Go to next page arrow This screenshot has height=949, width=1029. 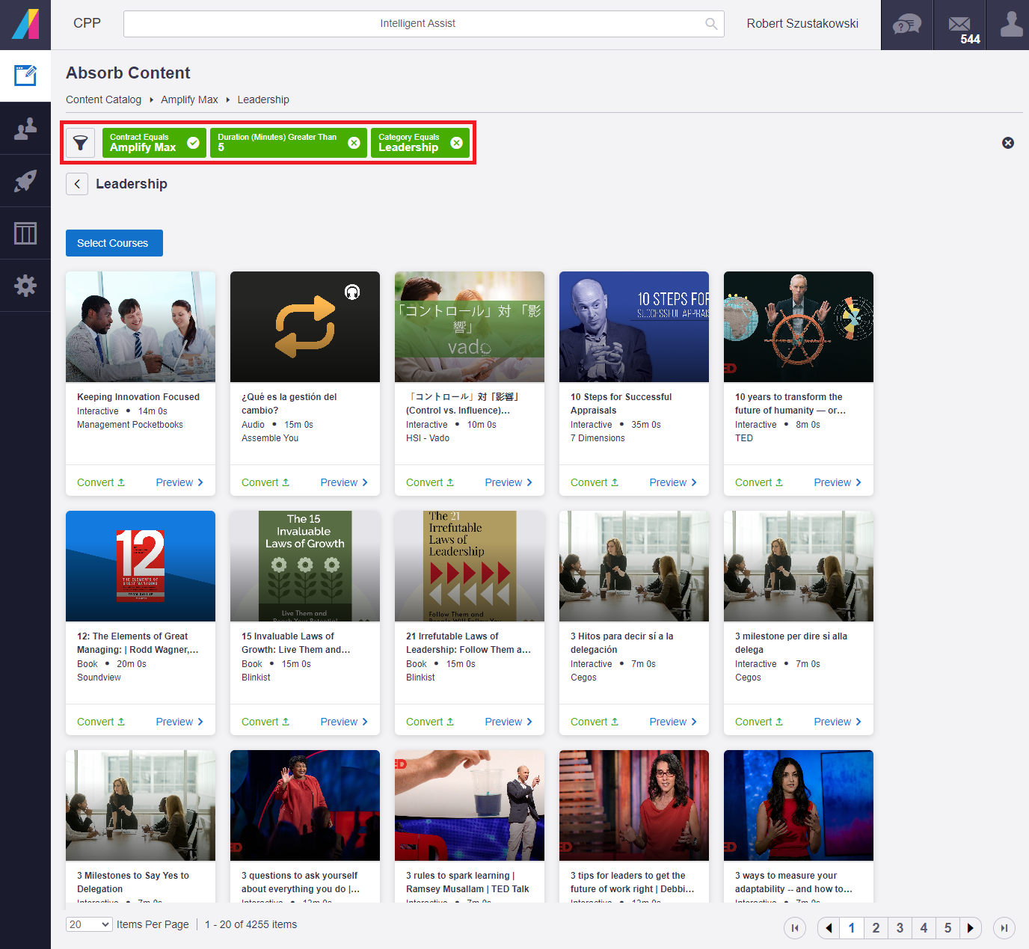971,928
